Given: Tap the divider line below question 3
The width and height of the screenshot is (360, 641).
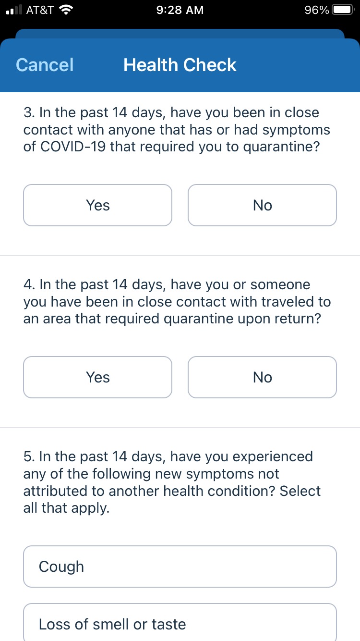Looking at the screenshot, I should pos(180,256).
